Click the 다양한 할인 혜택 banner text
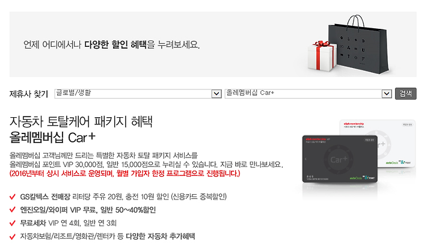 [115, 44]
